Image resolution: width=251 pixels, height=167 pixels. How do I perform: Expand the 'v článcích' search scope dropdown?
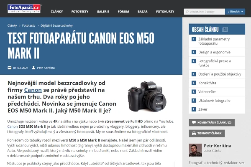click(x=235, y=12)
